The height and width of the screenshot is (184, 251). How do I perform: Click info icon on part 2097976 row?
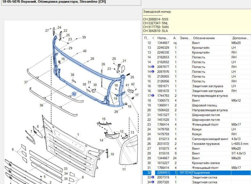(153, 72)
